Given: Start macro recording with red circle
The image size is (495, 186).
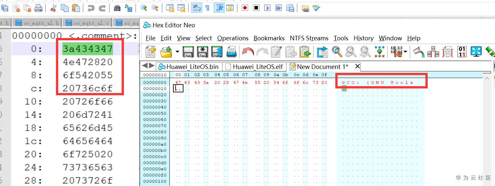Looking at the screenshot, I should click(245, 8).
